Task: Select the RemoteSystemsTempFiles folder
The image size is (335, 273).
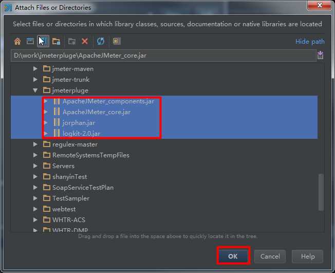Action: [x=86, y=155]
